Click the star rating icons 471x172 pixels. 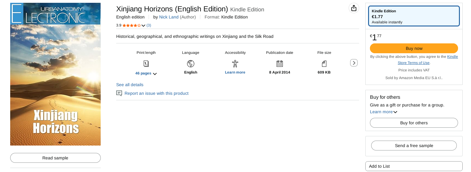131,26
